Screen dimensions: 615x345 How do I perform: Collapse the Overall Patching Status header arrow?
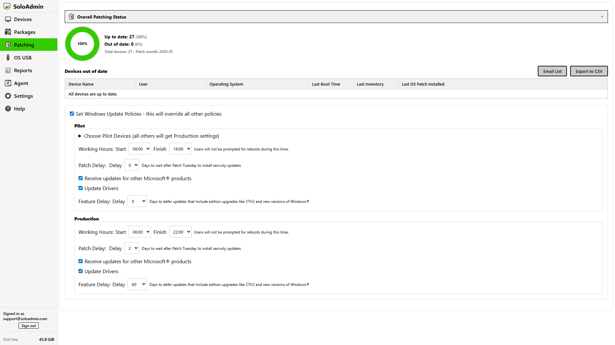click(x=602, y=17)
